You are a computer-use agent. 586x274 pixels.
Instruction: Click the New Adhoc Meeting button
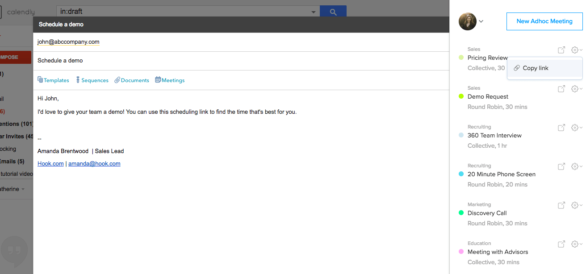(x=544, y=21)
